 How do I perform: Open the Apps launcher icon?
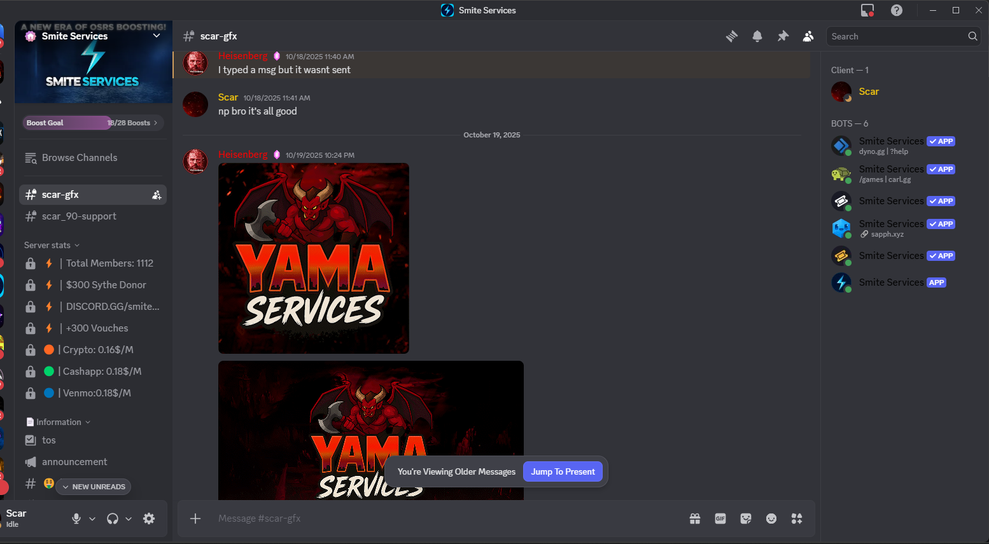797,519
